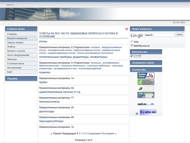Click the Live Help offline icon
190x143 pixels.
[136, 56]
